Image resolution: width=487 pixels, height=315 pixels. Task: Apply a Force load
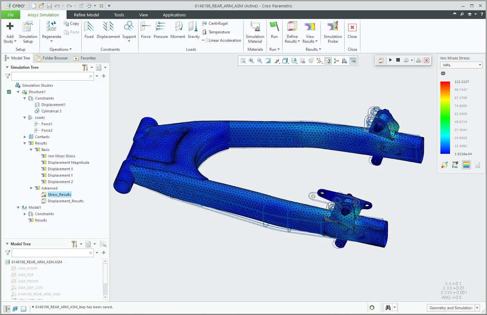[146, 31]
